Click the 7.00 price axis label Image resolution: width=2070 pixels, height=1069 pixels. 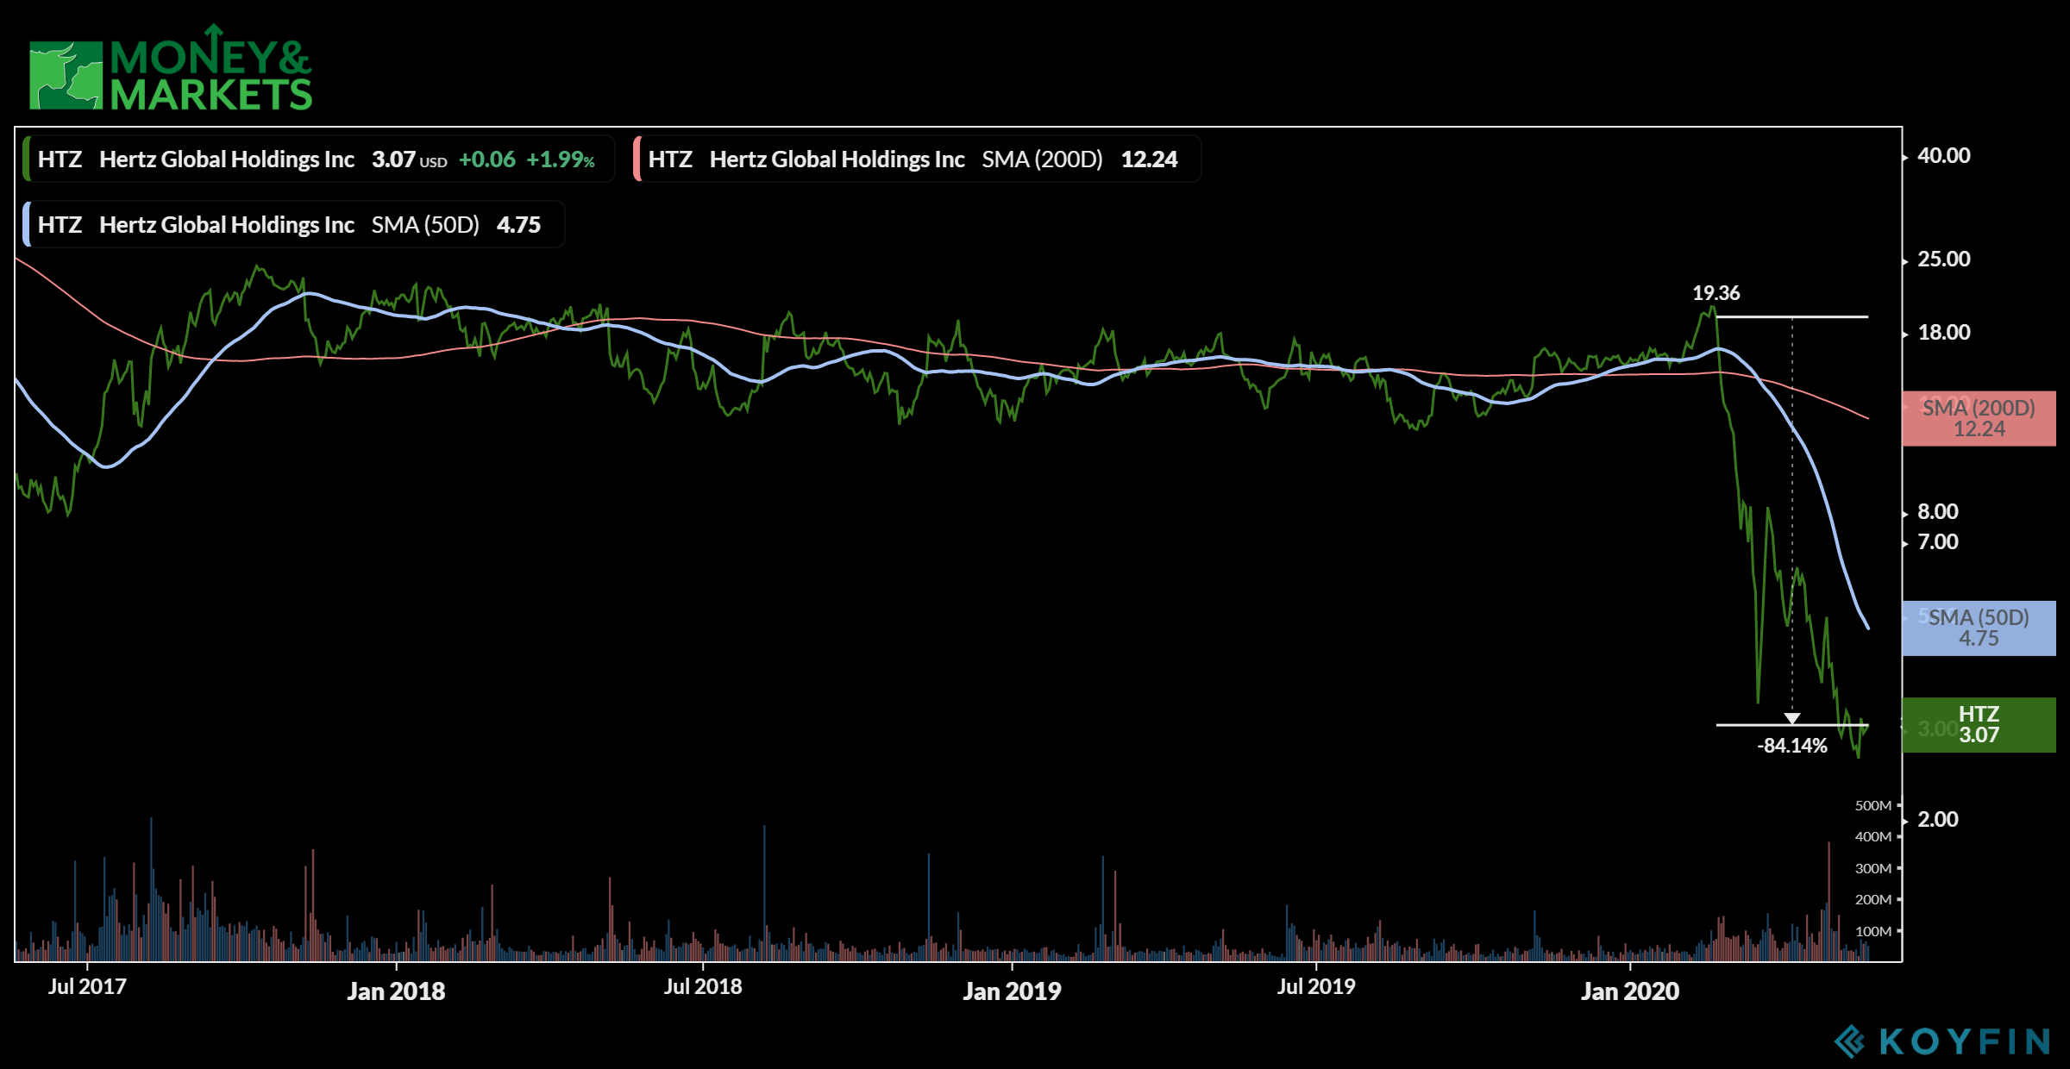click(1937, 542)
